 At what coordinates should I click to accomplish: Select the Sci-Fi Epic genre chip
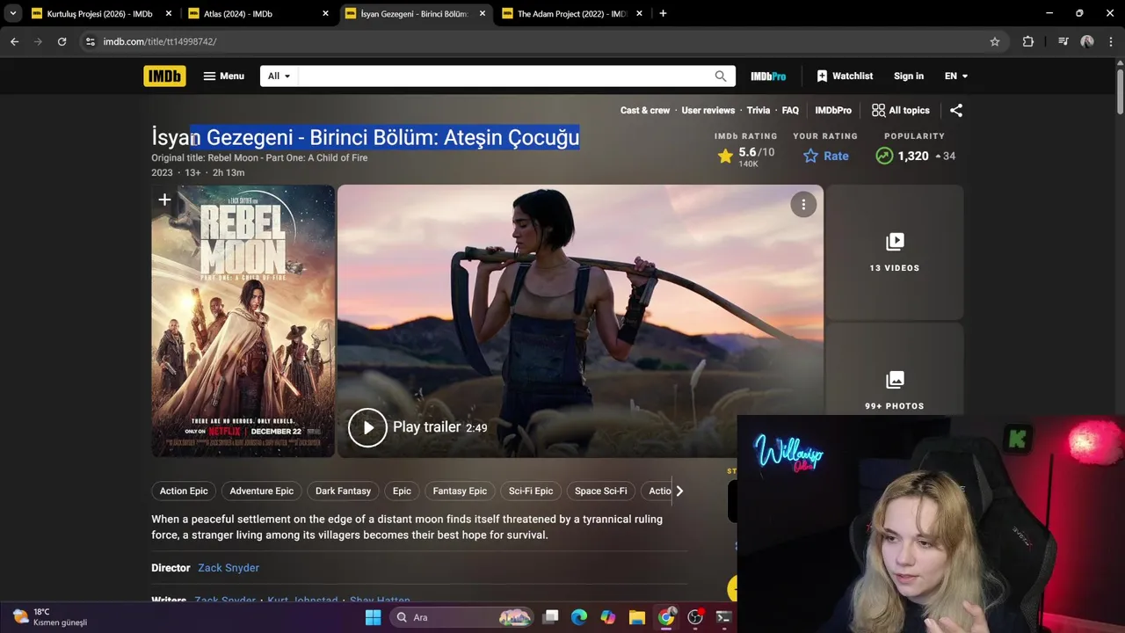click(x=531, y=491)
